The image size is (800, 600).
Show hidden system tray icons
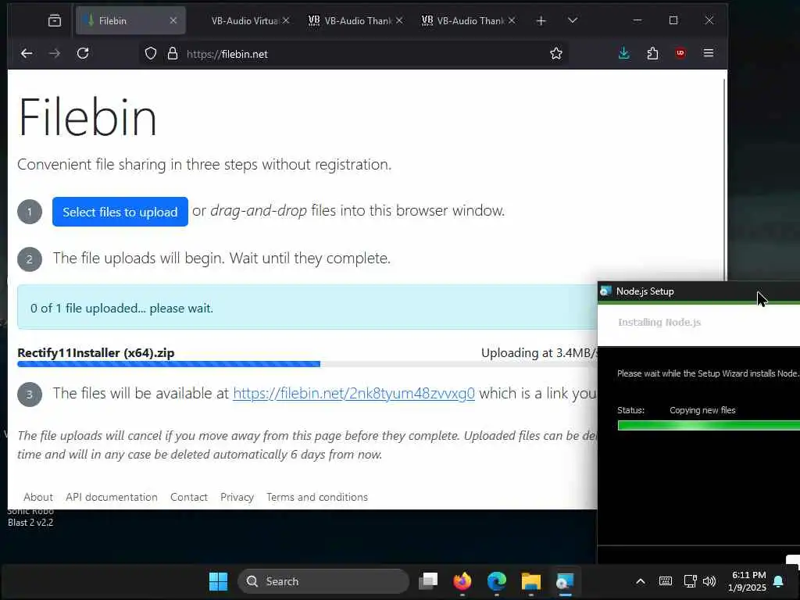point(641,581)
